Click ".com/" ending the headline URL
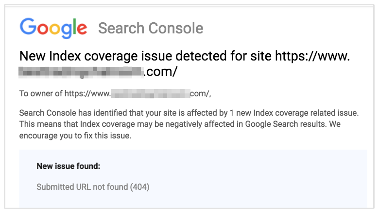Screen dimensions: 379x213 tap(160, 72)
